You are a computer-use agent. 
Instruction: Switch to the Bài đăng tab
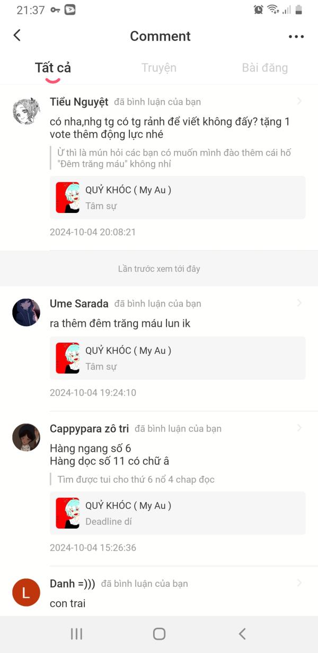click(265, 68)
